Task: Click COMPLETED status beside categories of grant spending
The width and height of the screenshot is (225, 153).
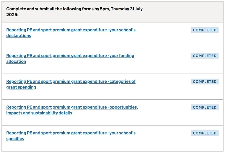Action: pyautogui.click(x=205, y=82)
